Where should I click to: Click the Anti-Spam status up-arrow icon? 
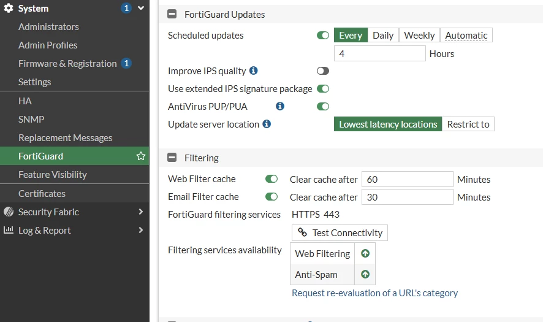pyautogui.click(x=365, y=274)
